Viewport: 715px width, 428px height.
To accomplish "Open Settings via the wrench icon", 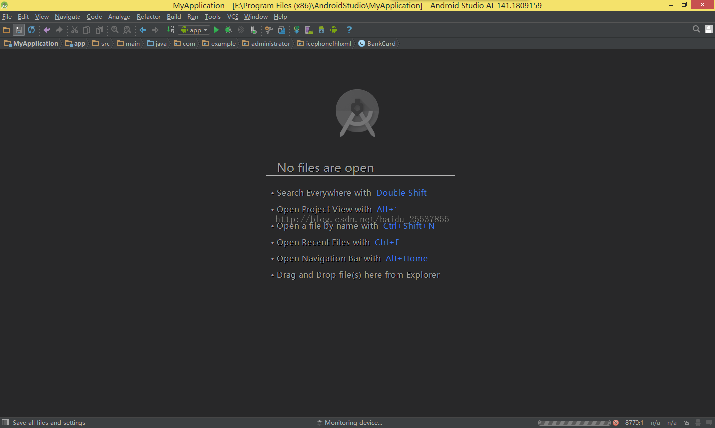I will (269, 30).
